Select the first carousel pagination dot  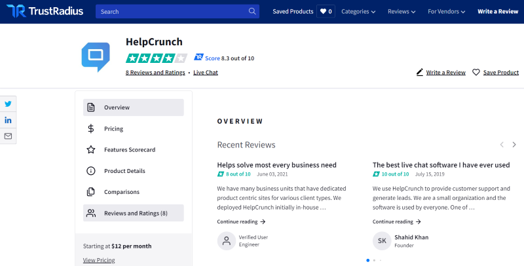pos(368,260)
